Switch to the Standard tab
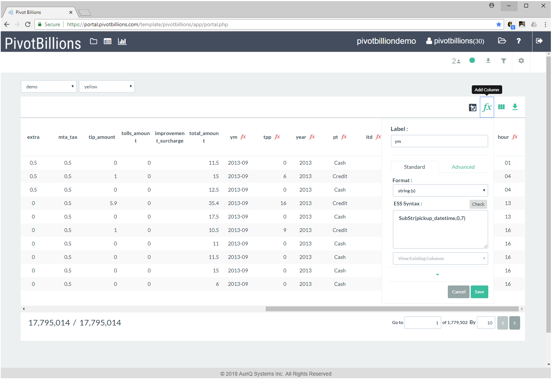 [414, 167]
